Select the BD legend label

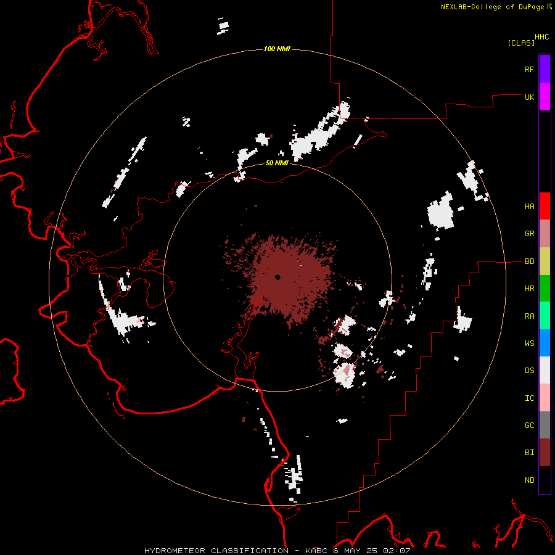(x=529, y=261)
